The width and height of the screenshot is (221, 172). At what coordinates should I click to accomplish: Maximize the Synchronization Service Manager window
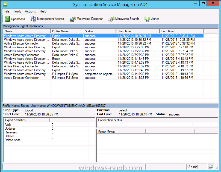(x=203, y=4)
